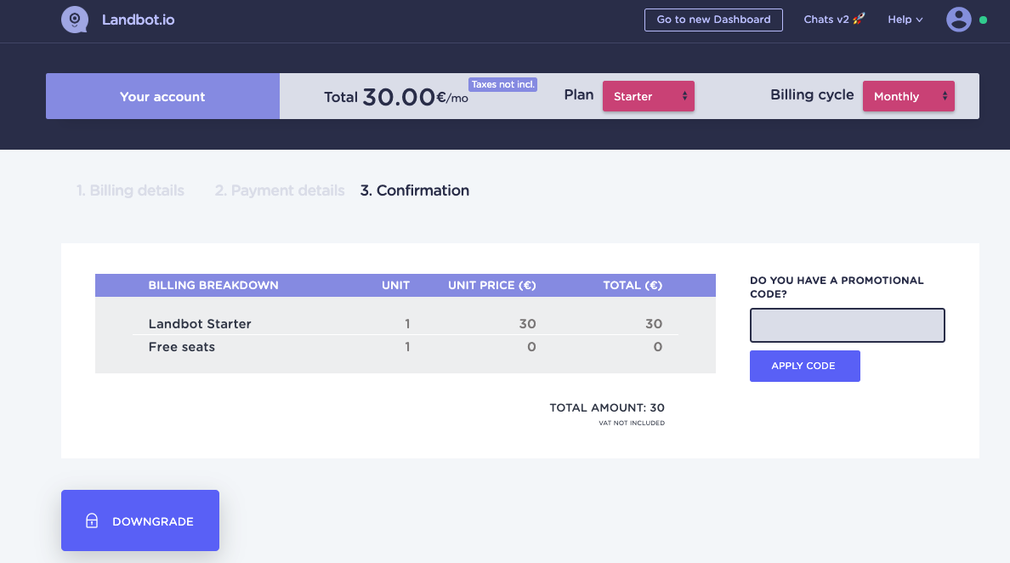Click the UNIT column header
This screenshot has height=563, width=1010.
coord(395,286)
